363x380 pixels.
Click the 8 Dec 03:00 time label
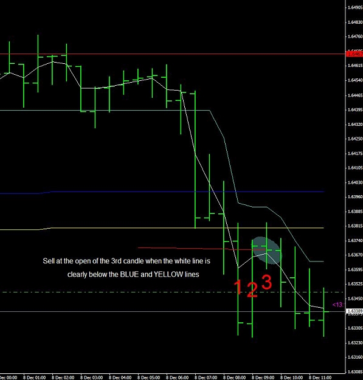91,378
